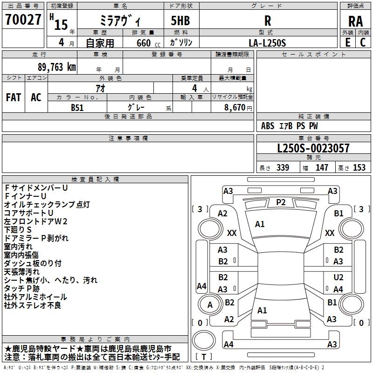This screenshot has width=373, height=373.
Task: Click the fuel type ガソリン
Action: pyautogui.click(x=181, y=42)
